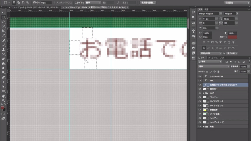Click the 境界線を調整 button

(148, 3)
